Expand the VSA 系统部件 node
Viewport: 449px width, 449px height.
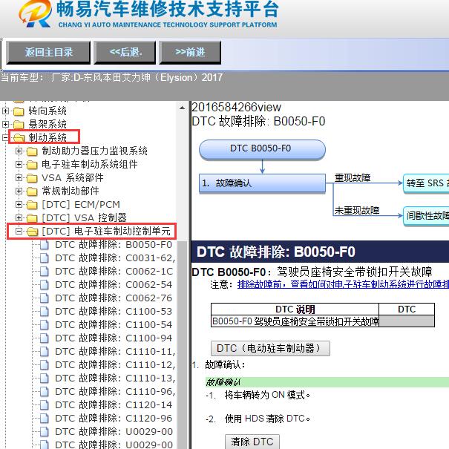point(19,177)
